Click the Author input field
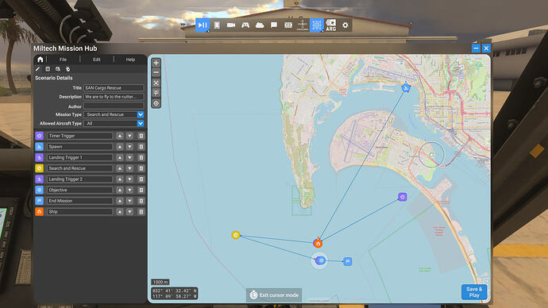This screenshot has height=308, width=548. (x=114, y=106)
